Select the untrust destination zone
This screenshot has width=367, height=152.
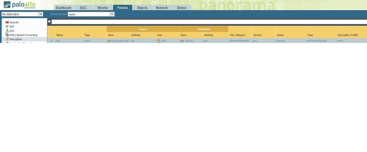pos(189,41)
